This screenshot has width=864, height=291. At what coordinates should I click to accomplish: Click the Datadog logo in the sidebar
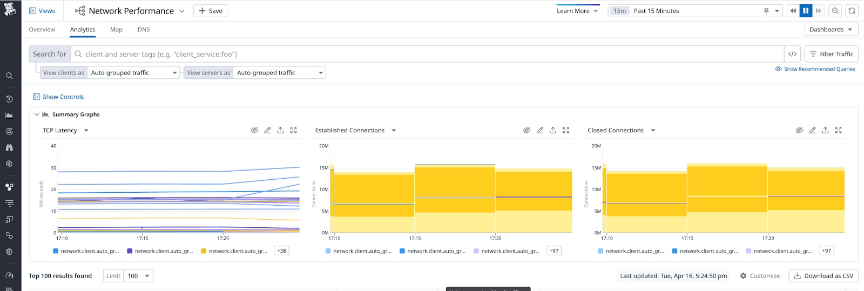coord(10,9)
